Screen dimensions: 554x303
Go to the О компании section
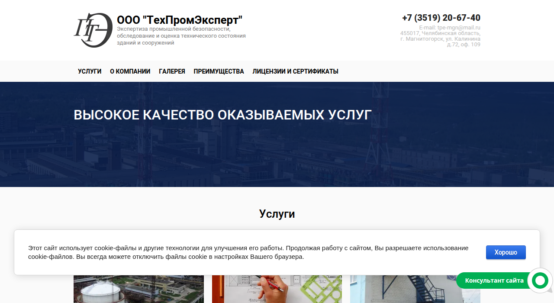tap(130, 71)
